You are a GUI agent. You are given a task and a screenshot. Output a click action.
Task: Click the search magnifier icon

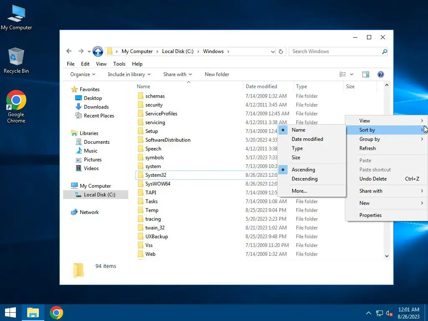pyautogui.click(x=385, y=51)
